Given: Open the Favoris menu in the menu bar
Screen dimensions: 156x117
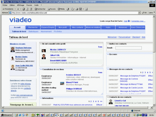Looking at the screenshot, I should 29,5.
